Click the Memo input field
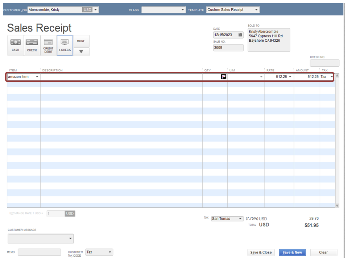348x261 pixels. tap(39, 252)
